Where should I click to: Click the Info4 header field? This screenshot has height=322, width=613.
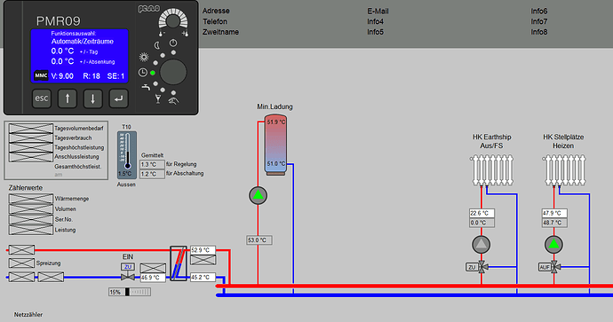tap(375, 21)
